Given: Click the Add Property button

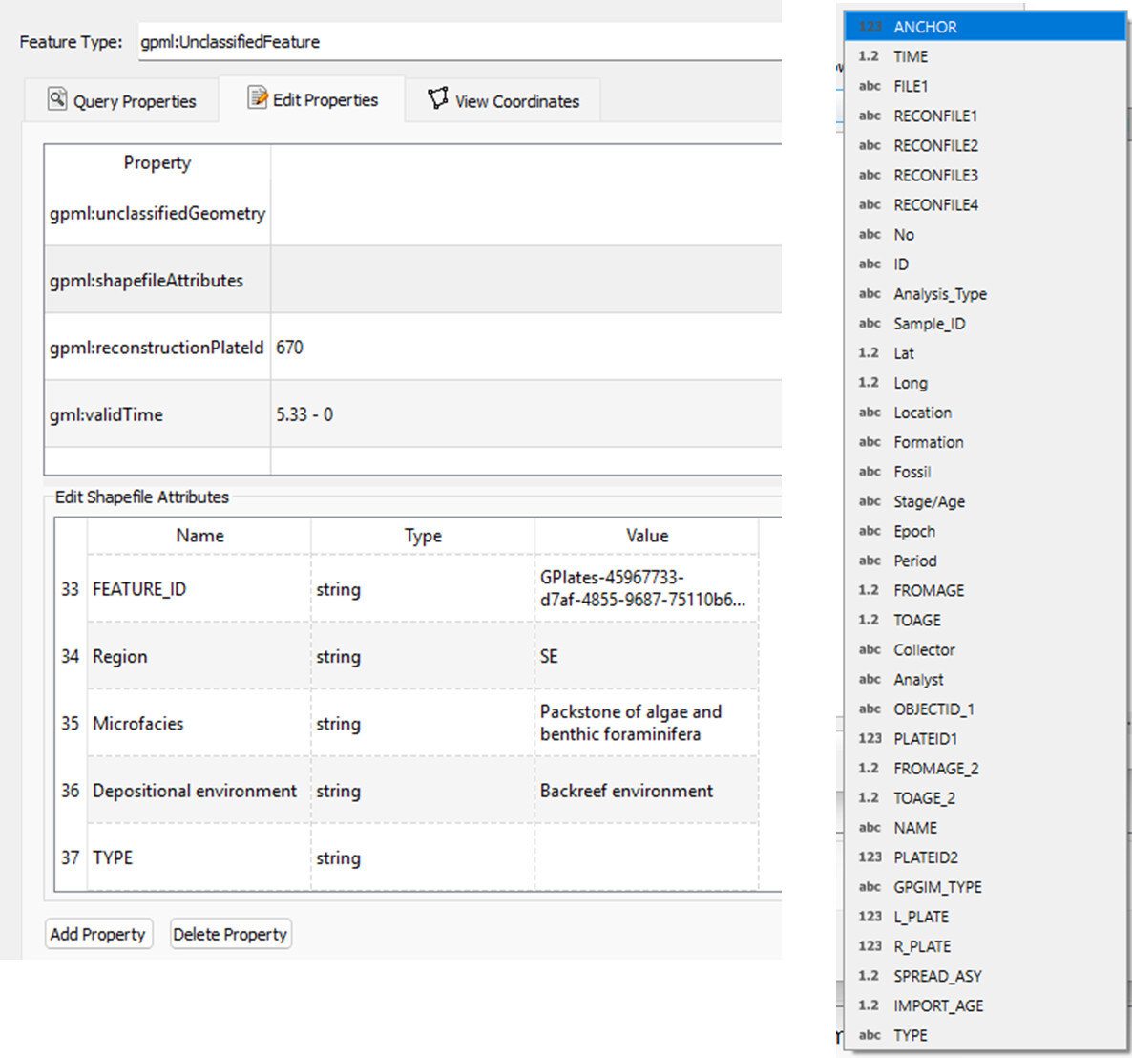Looking at the screenshot, I should [x=98, y=934].
